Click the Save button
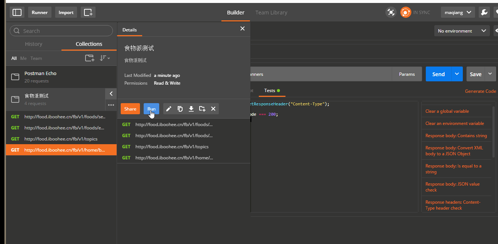The width and height of the screenshot is (498, 244). 476,74
